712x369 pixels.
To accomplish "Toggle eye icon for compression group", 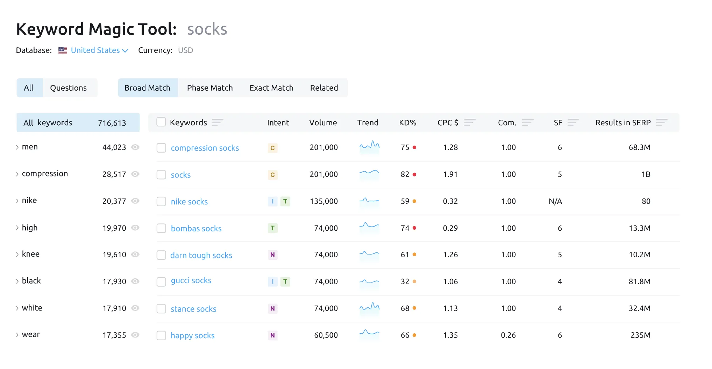I will click(x=135, y=174).
